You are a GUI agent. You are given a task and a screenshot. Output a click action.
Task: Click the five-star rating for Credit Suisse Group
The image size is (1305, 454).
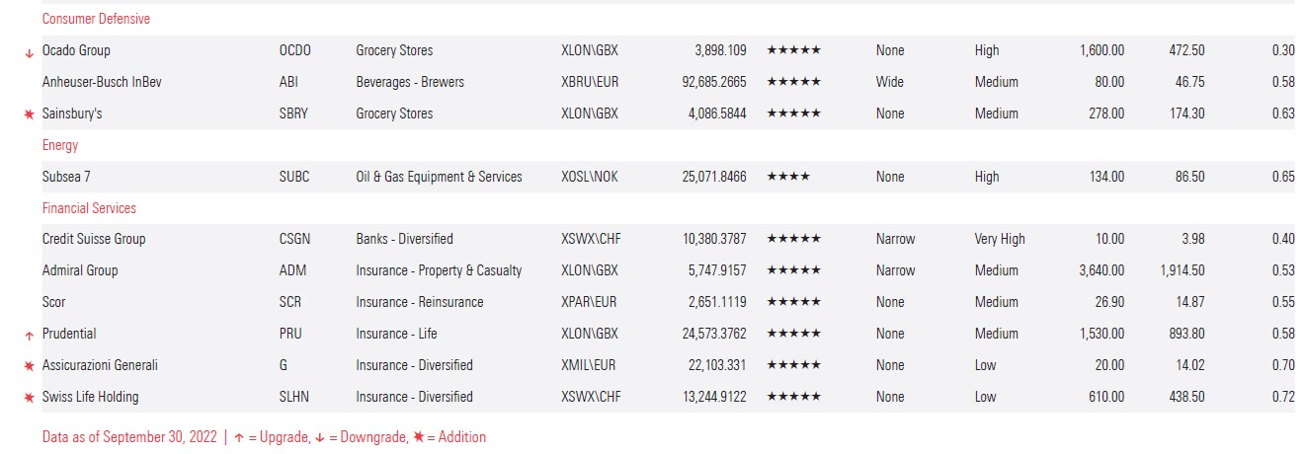[x=793, y=239]
